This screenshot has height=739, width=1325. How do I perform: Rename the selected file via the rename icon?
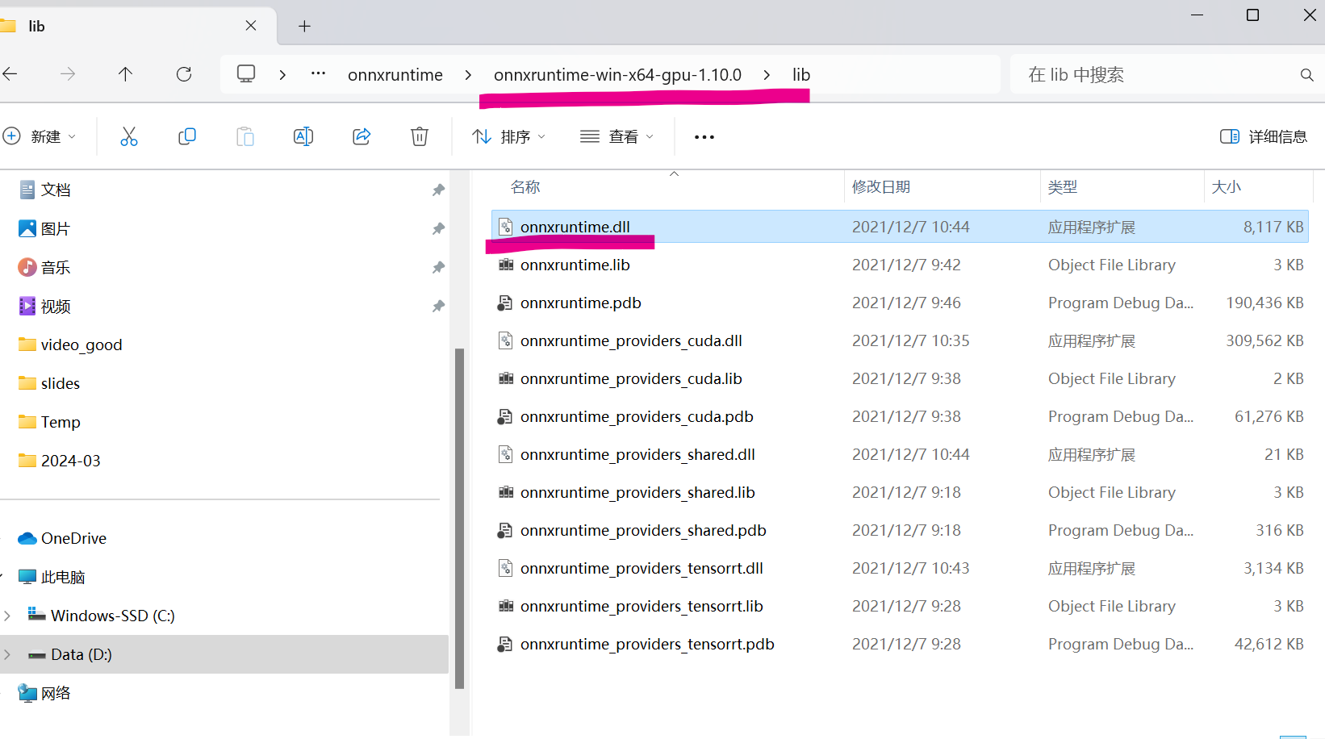303,136
